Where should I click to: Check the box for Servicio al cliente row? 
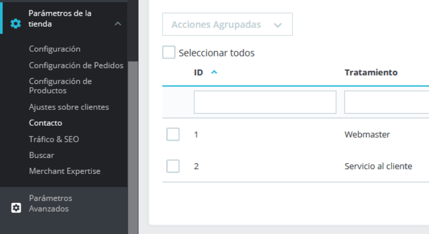(x=173, y=166)
